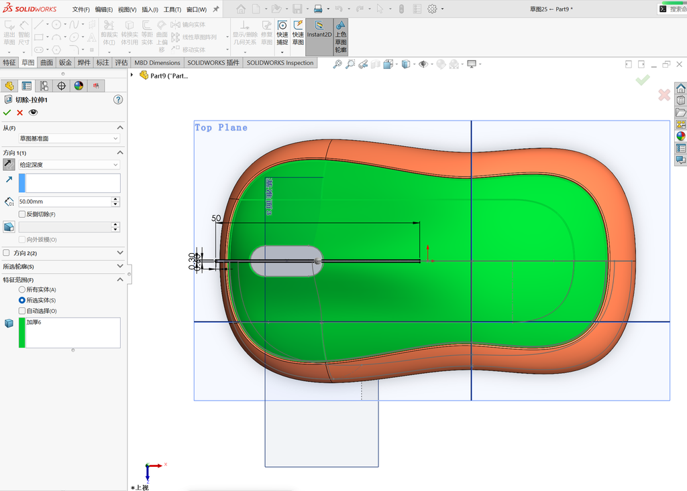Image resolution: width=687 pixels, height=491 pixels.
Task: Open SOLIDWORKS resources home icon in task pane
Action: click(680, 88)
